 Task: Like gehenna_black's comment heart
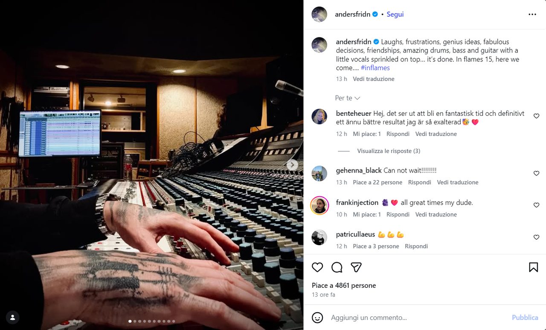coord(537,173)
